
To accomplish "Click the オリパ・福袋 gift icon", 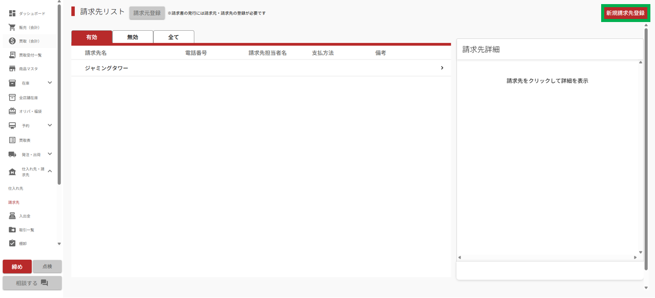I will [12, 111].
